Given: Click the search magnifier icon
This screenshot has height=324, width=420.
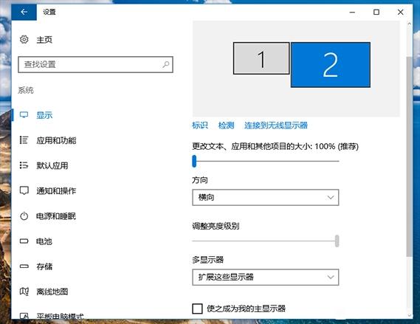Looking at the screenshot, I should point(166,64).
